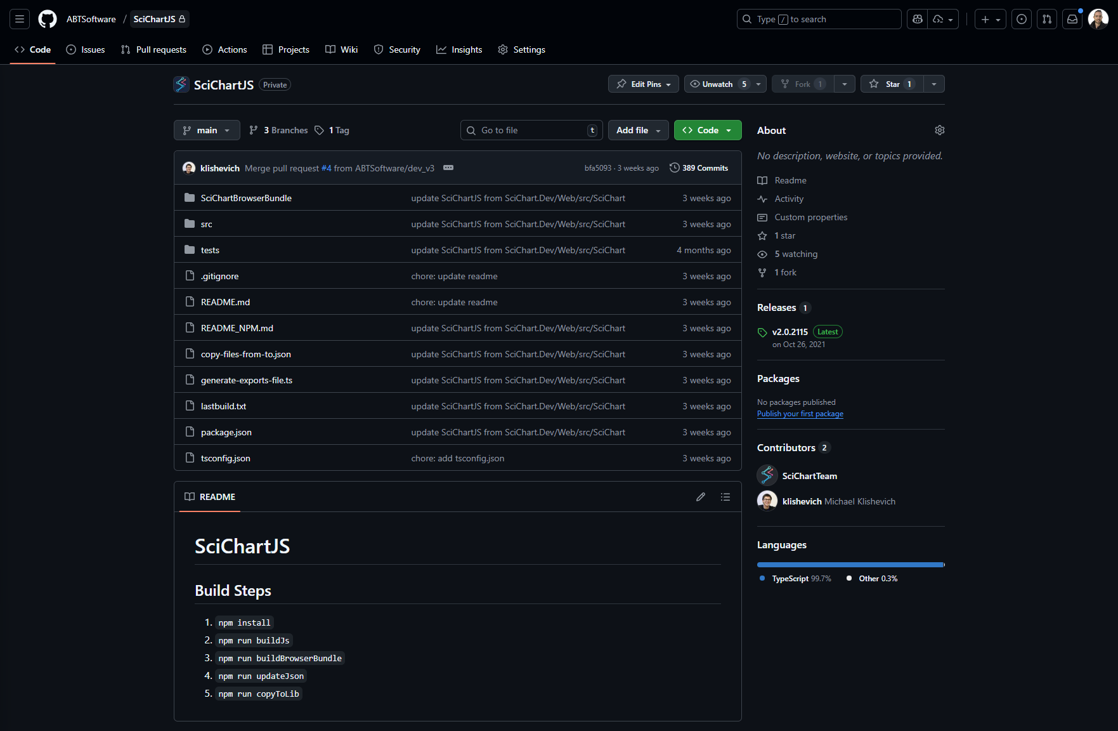Open the navigation hamburger menu
Viewport: 1118px width, 731px height.
point(19,19)
